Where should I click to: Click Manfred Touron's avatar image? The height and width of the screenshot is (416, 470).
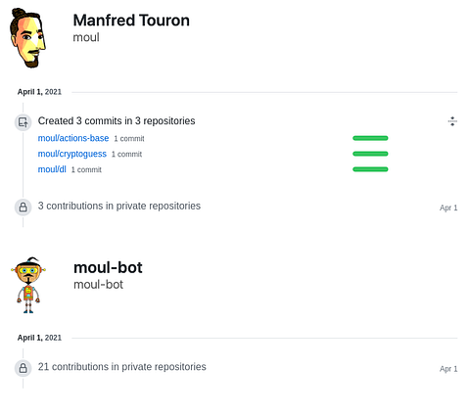pyautogui.click(x=27, y=38)
